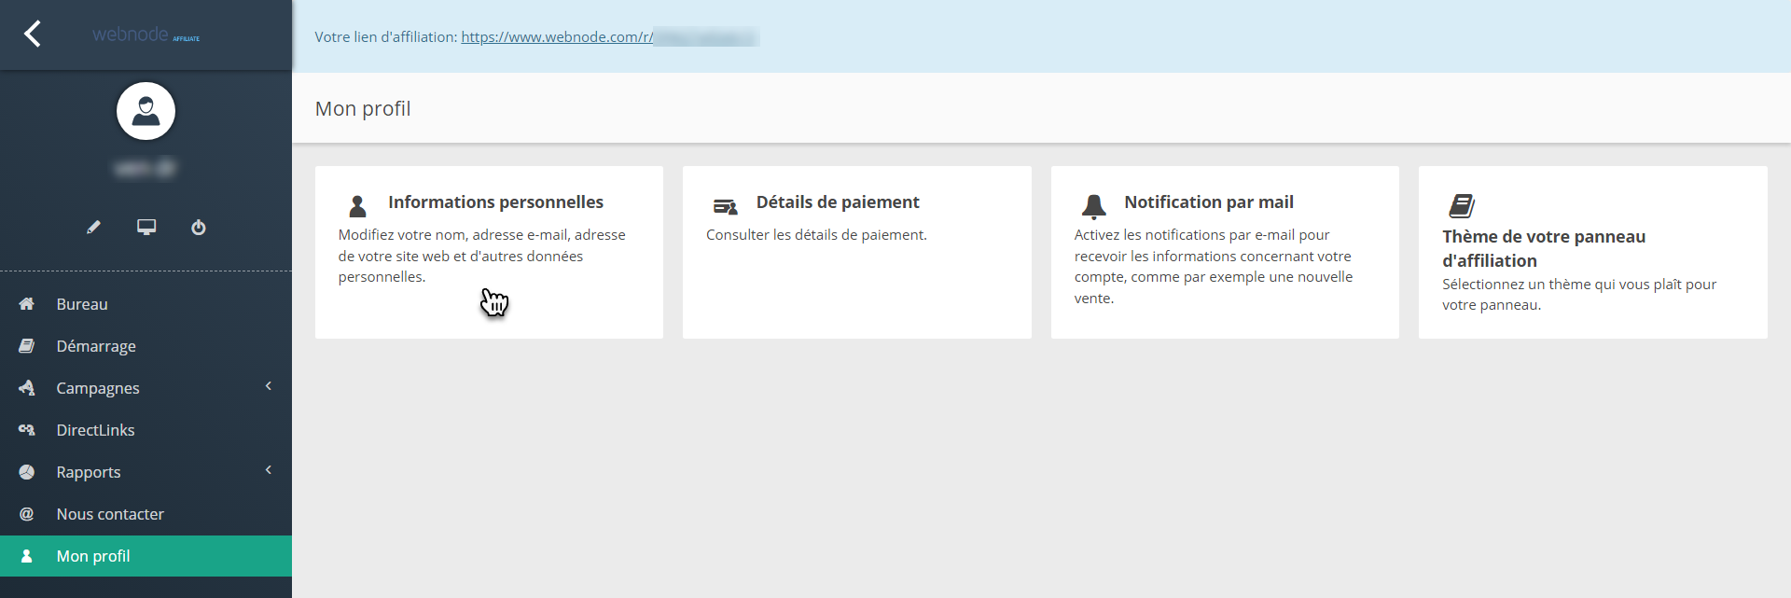Open the webnode affiliation link
Image resolution: width=1791 pixels, height=598 pixels.
(557, 37)
